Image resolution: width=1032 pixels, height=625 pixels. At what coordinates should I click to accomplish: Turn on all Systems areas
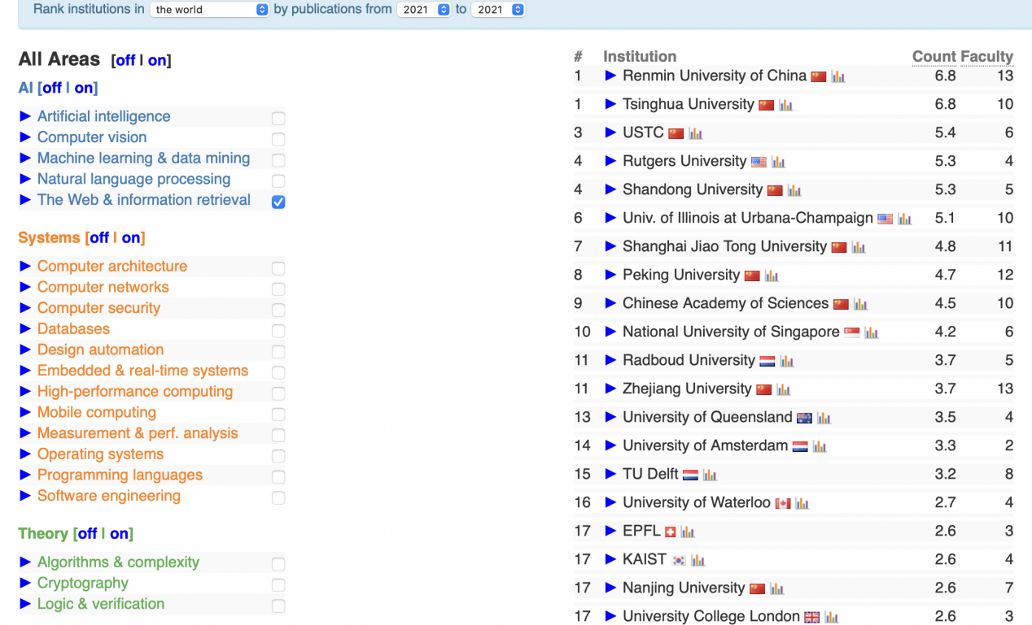coord(131,237)
